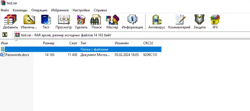The height and width of the screenshot is (111, 250).
Task: Open the Поиск (Find) binoculars icon
Action: 95,20
